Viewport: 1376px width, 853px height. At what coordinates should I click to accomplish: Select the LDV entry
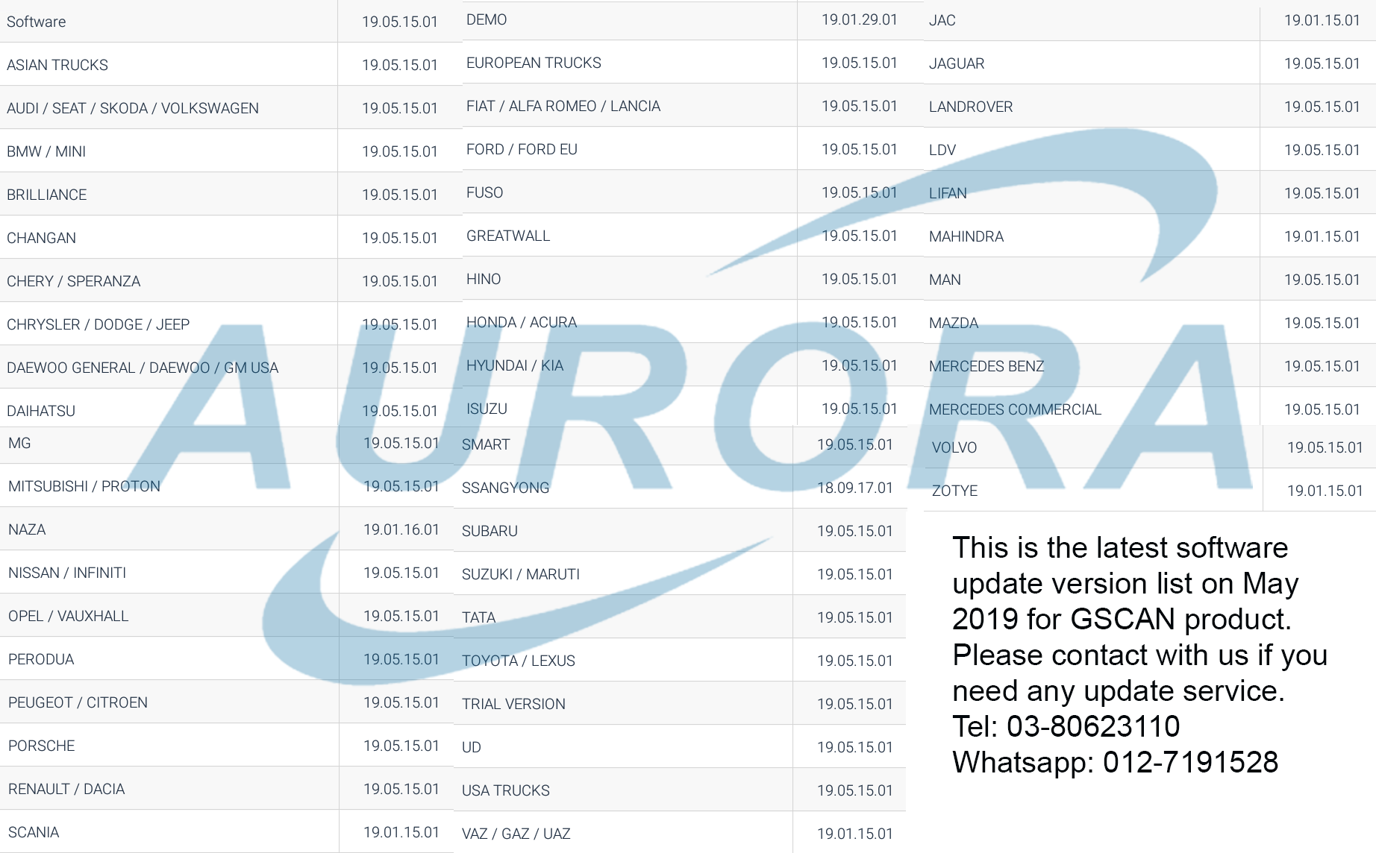(942, 150)
